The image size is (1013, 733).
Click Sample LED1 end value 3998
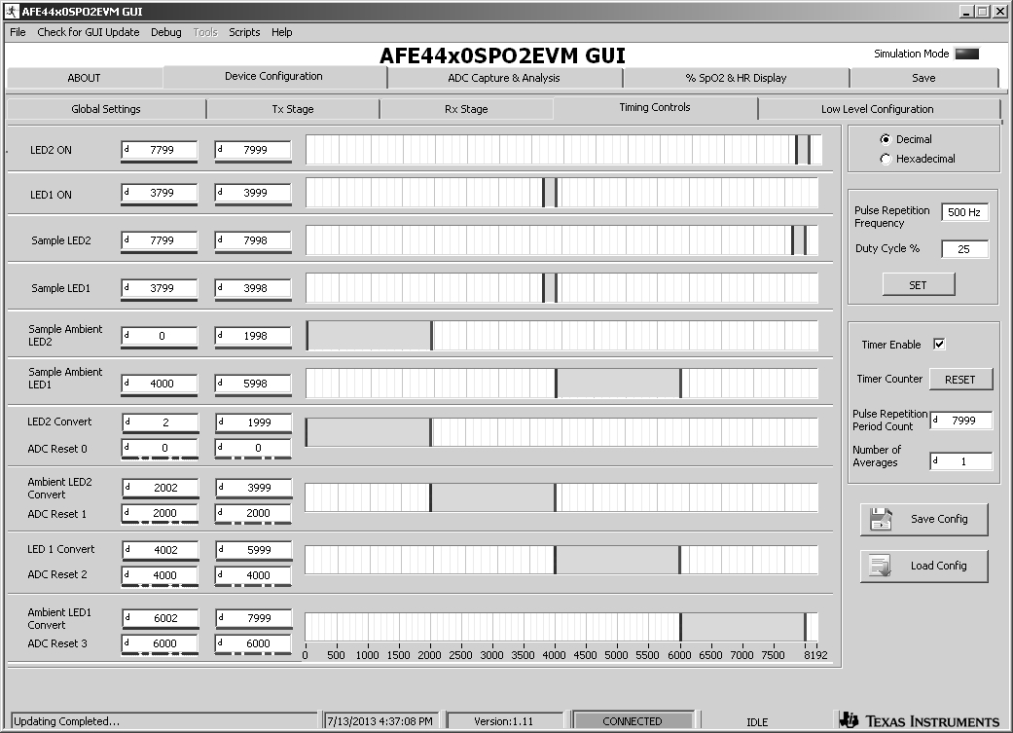pos(253,288)
